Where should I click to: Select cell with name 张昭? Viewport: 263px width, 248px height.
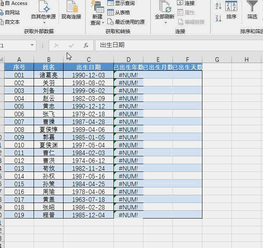coord(49,207)
